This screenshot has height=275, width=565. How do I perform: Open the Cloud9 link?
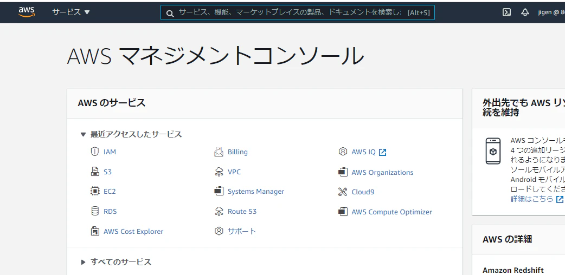pyautogui.click(x=363, y=192)
